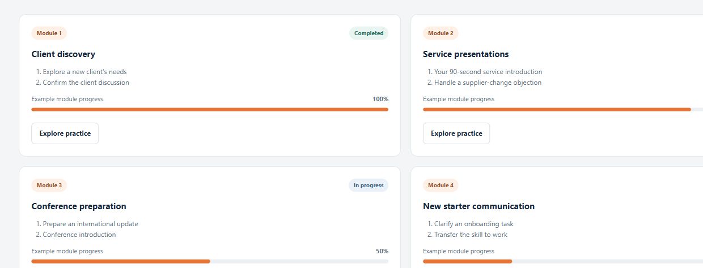Click the New starter communication progress bar
Viewport: 703px width, 268px height.
pyautogui.click(x=563, y=261)
